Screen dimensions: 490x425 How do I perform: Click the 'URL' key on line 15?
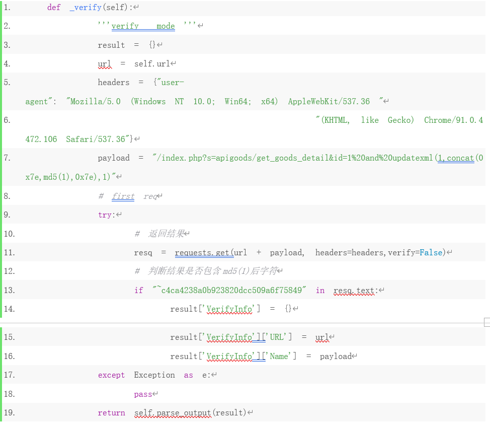pos(277,337)
